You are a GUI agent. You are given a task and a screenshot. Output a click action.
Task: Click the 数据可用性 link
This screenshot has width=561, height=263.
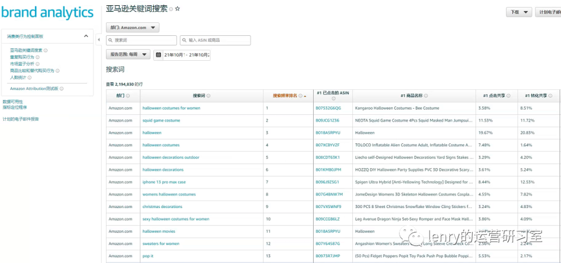click(x=12, y=102)
